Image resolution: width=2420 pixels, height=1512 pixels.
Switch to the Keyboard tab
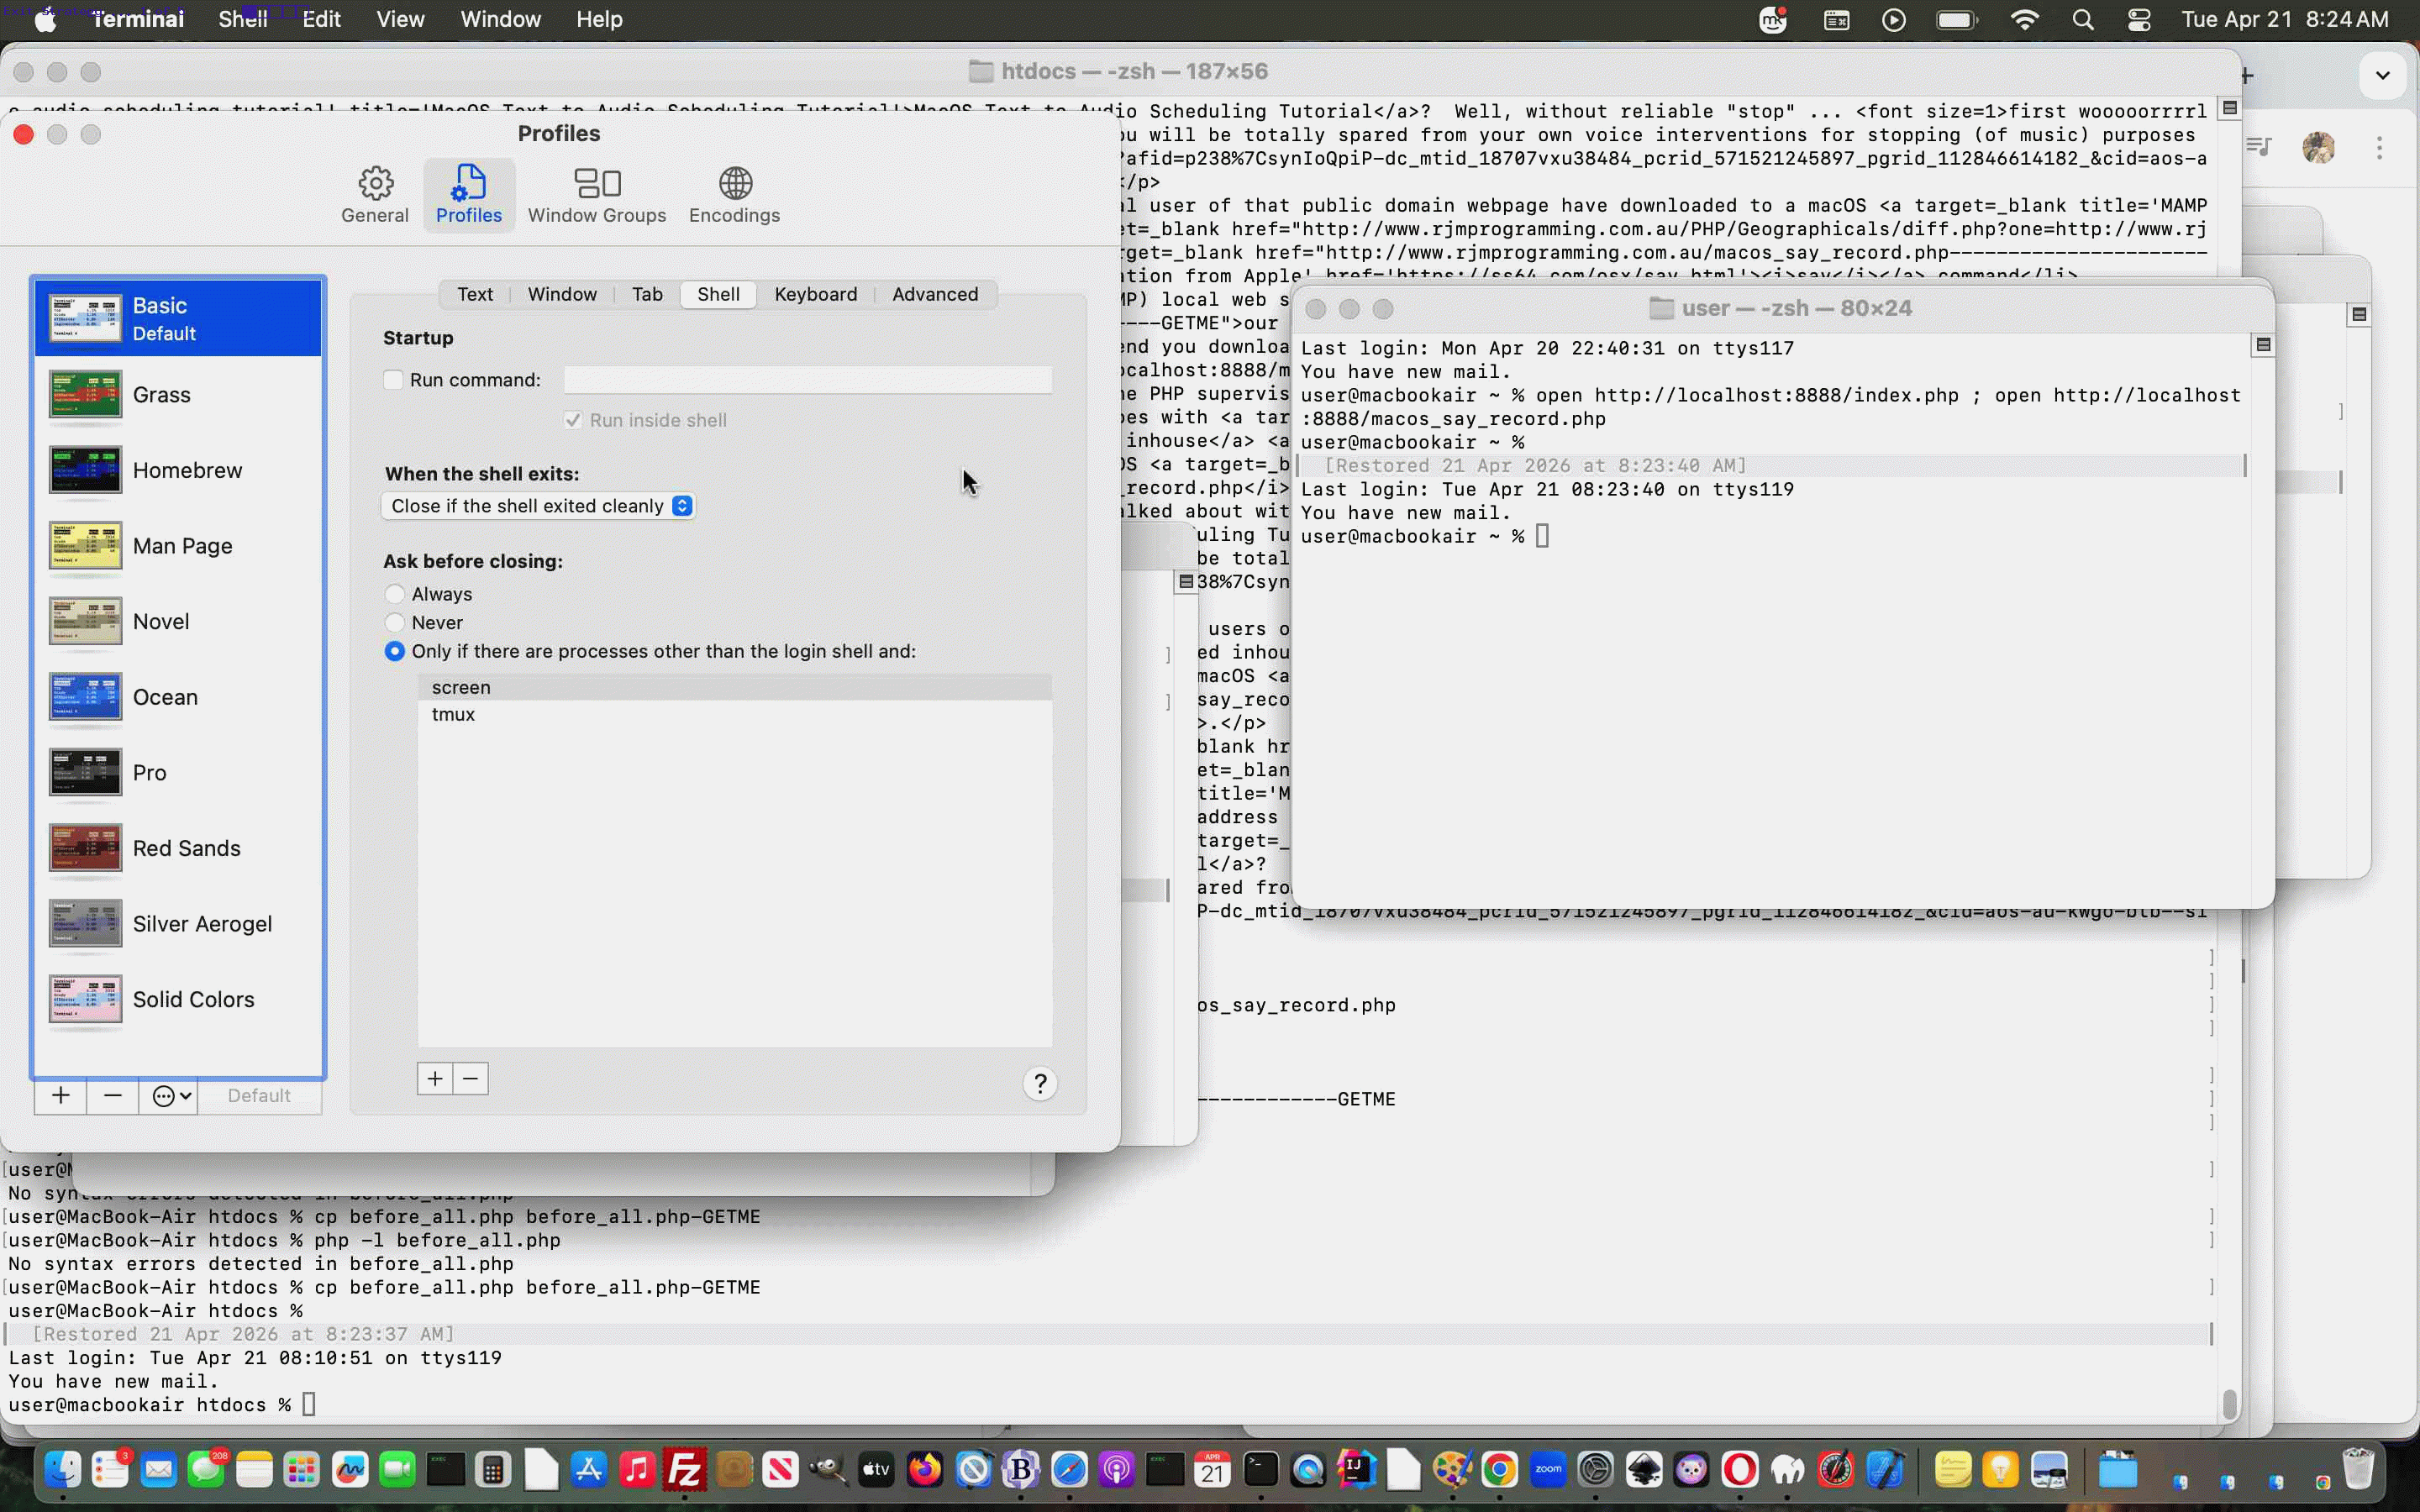tap(815, 294)
